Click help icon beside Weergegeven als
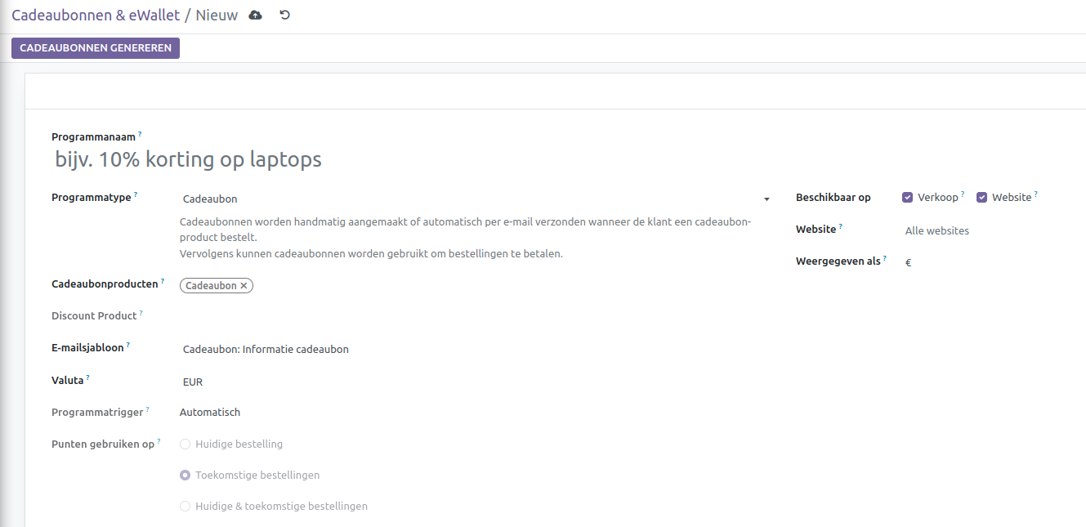 pos(885,259)
